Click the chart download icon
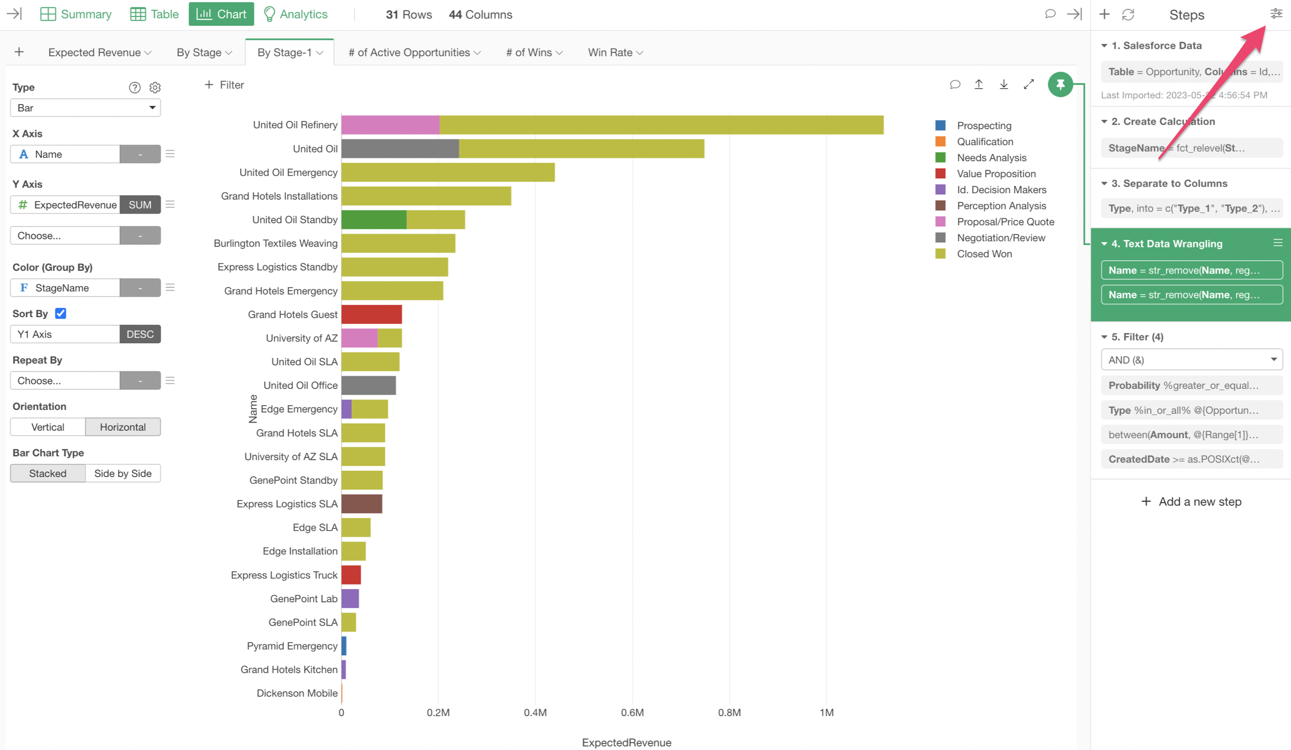 pos(1004,85)
